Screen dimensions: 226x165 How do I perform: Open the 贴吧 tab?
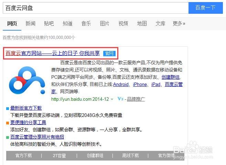tap(49, 23)
